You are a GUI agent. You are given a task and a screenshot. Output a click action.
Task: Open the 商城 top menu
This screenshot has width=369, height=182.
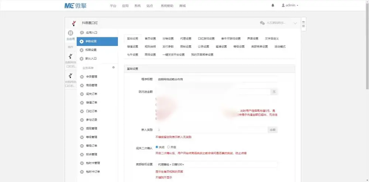pyautogui.click(x=182, y=6)
